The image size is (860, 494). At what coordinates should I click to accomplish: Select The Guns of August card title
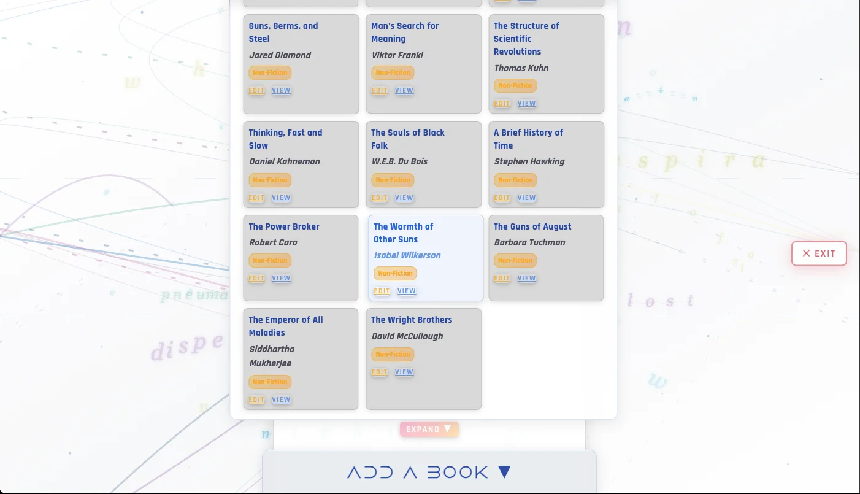(x=532, y=226)
